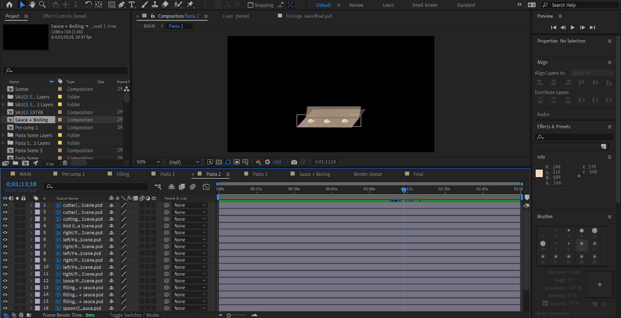
Task: Click the MAIN breadcrumb in composition viewer
Action: click(149, 26)
